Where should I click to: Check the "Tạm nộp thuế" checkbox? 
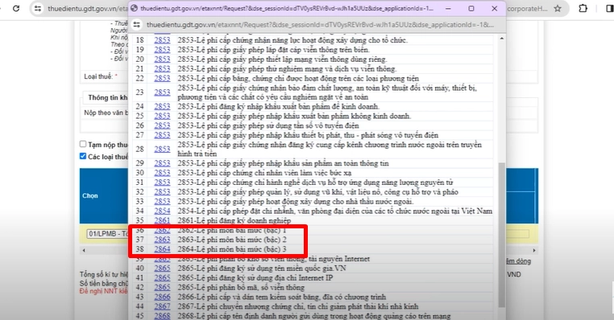click(x=83, y=144)
